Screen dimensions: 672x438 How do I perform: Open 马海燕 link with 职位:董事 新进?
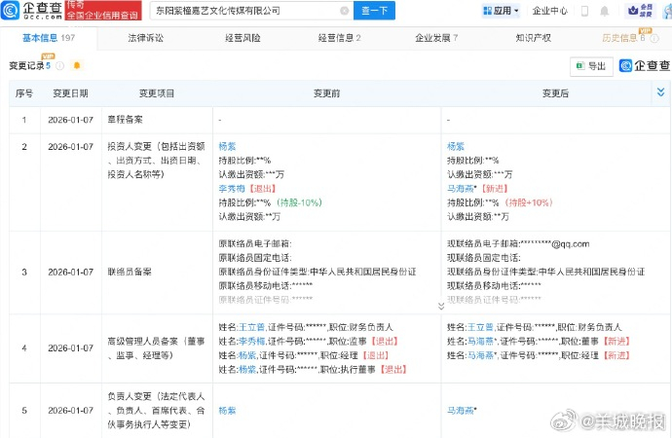coord(480,342)
